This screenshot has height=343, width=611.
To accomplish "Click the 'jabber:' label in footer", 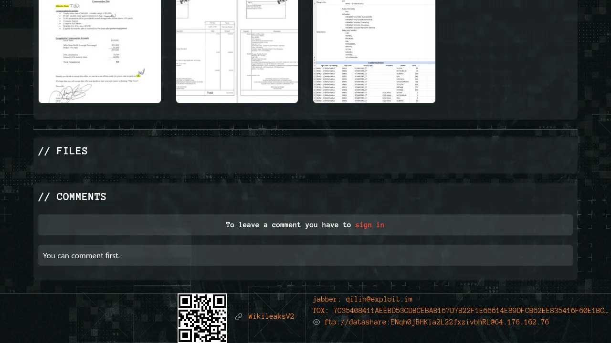I will [x=327, y=300].
